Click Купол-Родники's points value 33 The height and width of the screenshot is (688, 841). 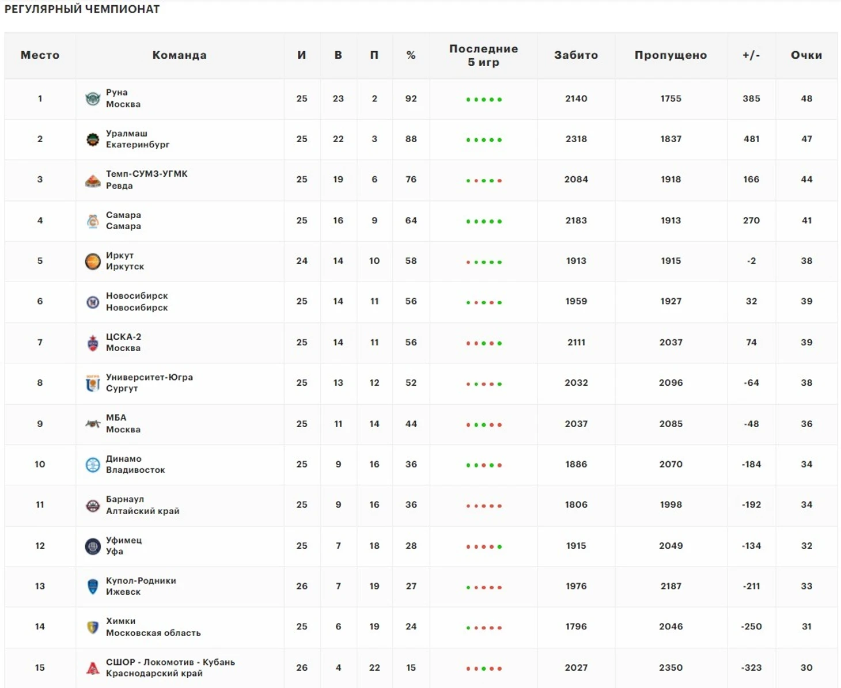point(806,586)
